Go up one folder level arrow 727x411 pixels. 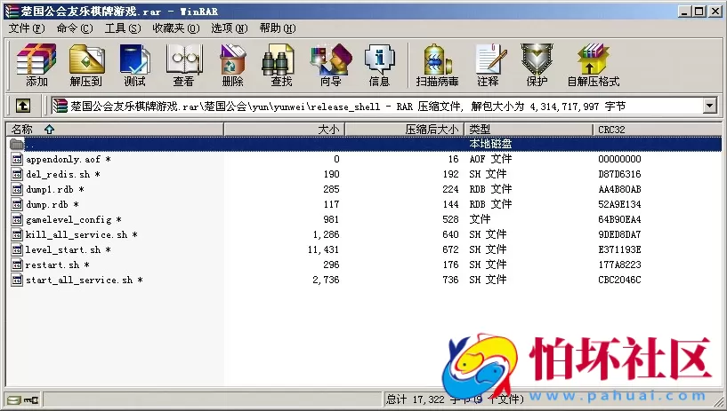23,106
